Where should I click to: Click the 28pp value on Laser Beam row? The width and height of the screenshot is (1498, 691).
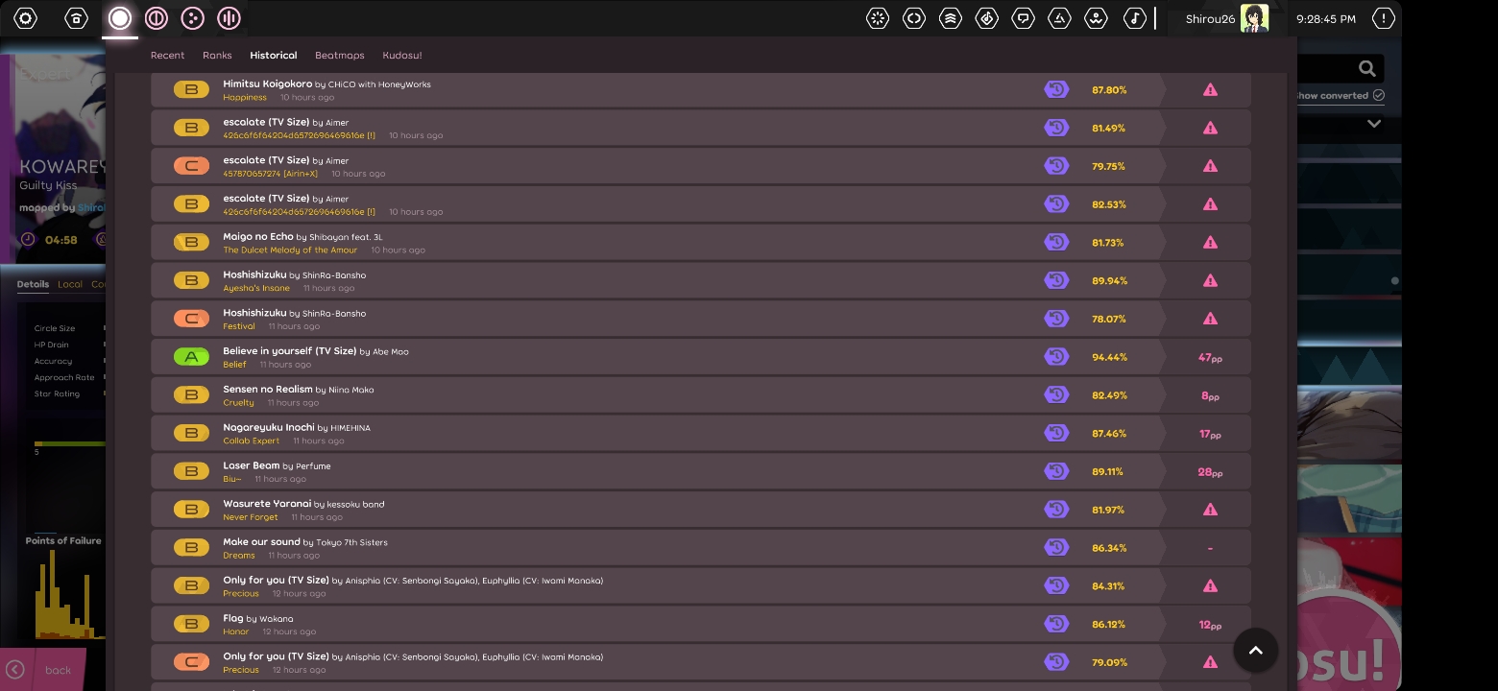[x=1210, y=472]
